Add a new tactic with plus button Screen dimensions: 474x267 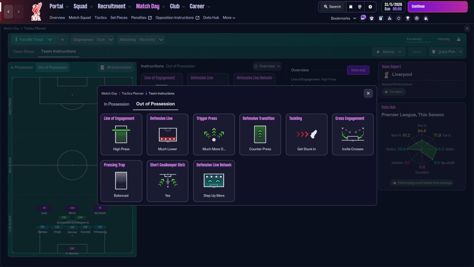(x=62, y=40)
